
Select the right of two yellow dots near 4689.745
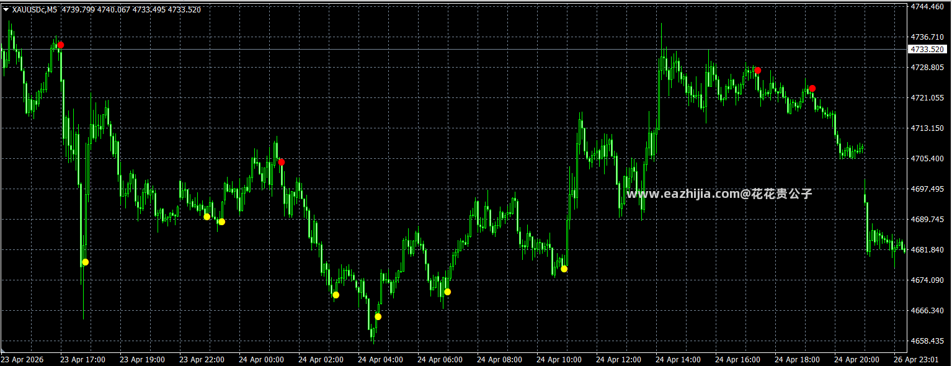point(221,222)
